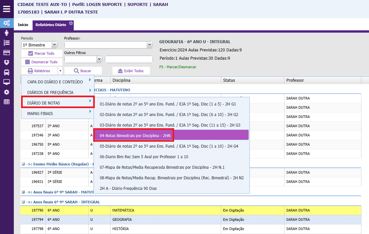Switch to the Início tab
This screenshot has height=234, width=369.
coord(23,25)
